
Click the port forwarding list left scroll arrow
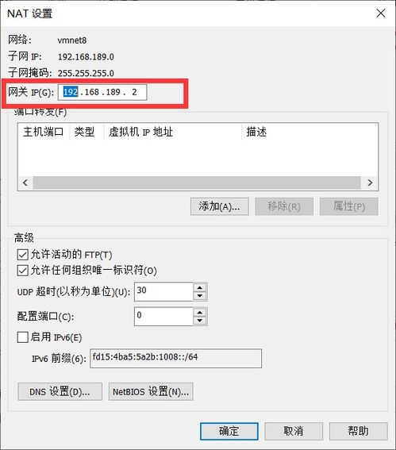(x=25, y=183)
